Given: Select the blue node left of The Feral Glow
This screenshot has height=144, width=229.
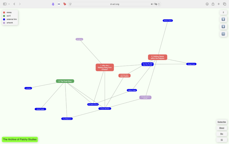Looking at the screenshot, I should tap(28, 88).
